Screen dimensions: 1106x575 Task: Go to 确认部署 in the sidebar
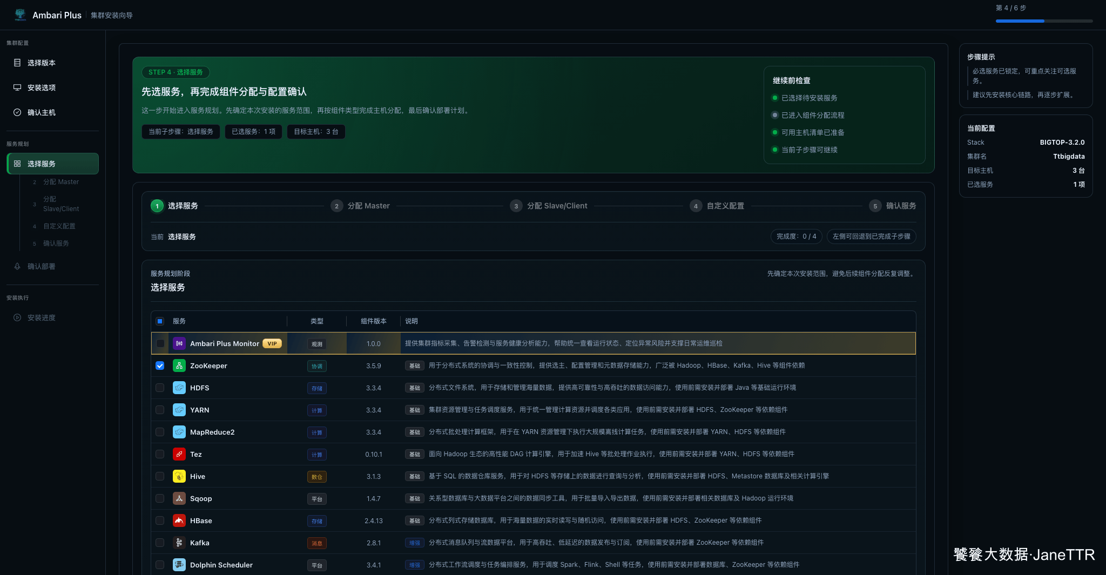point(52,266)
